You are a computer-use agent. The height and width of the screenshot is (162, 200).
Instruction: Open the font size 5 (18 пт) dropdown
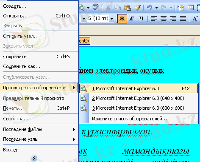tap(112, 19)
